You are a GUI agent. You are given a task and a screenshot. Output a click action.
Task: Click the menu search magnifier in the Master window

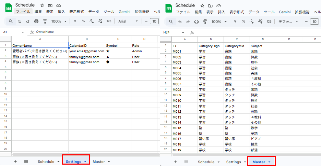tap(171, 21)
